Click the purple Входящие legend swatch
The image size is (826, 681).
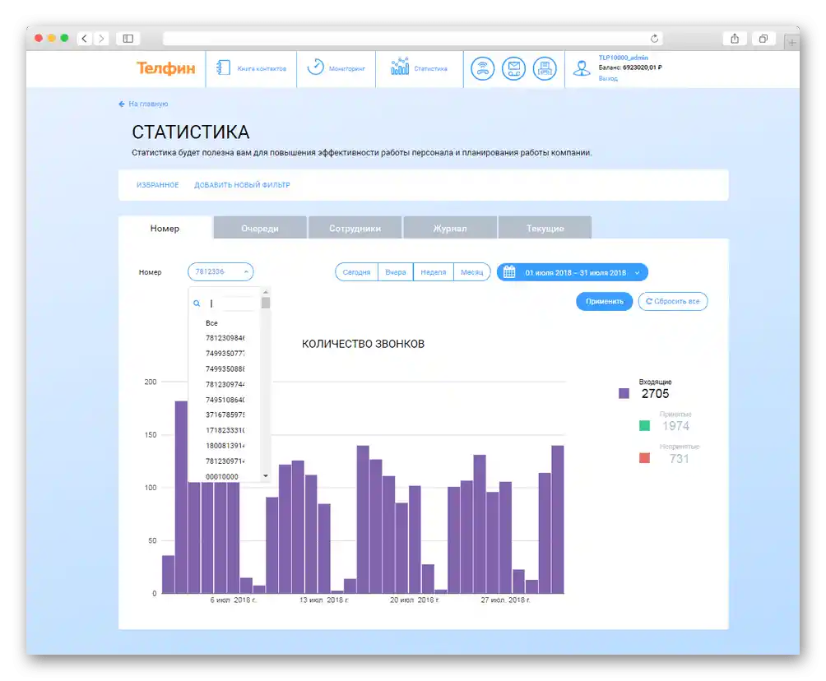(624, 393)
